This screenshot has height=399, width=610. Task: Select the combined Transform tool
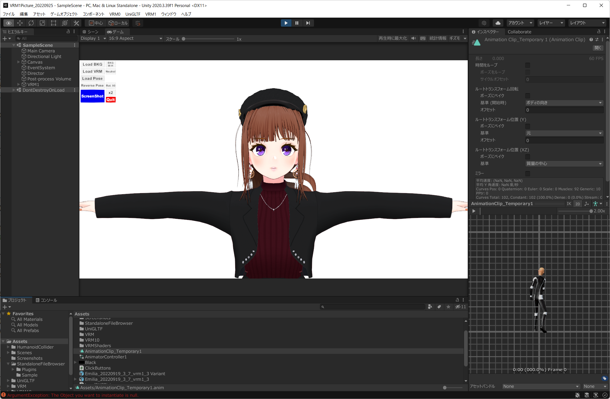(x=65, y=23)
